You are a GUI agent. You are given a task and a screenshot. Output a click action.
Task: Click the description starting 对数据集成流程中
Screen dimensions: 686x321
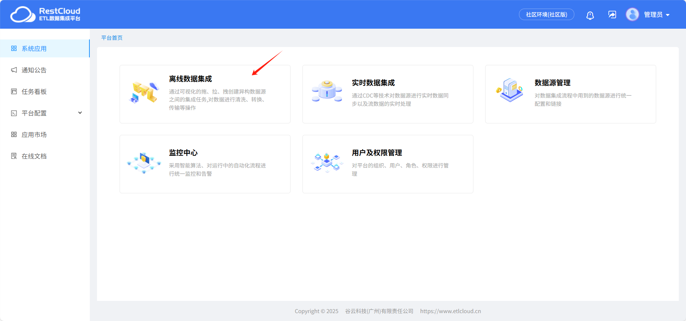coord(583,100)
